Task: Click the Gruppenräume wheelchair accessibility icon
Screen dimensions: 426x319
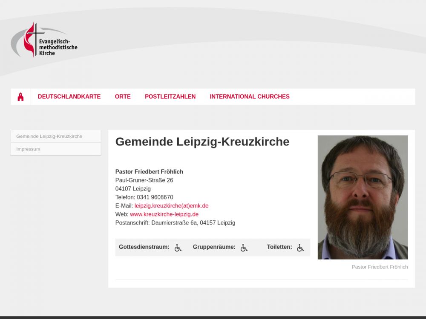Action: (x=244, y=248)
